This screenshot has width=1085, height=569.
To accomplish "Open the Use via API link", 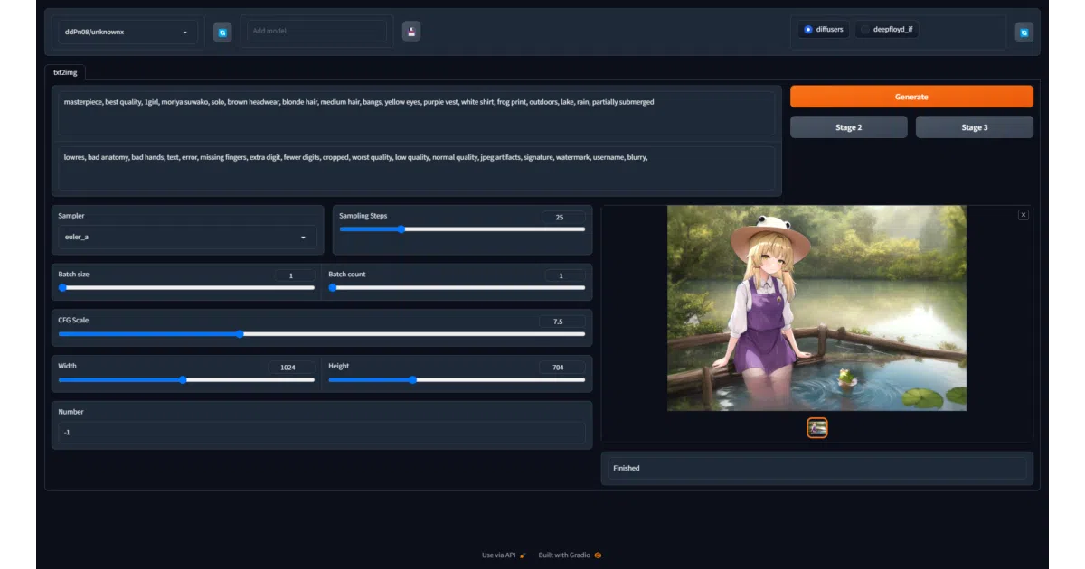I will [x=498, y=555].
